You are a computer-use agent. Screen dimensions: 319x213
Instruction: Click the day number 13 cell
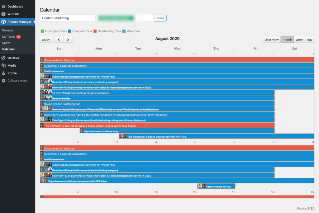[234, 192]
